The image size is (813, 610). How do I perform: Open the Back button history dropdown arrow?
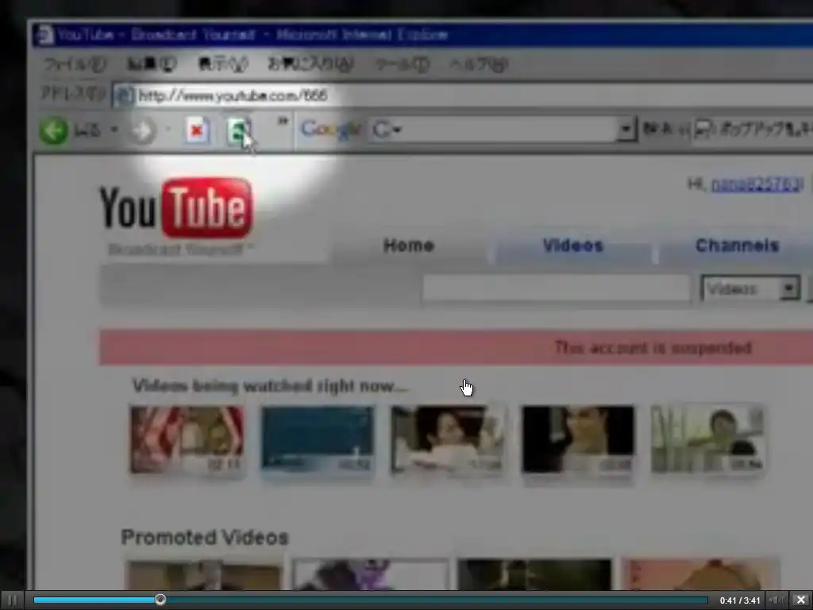coord(114,129)
